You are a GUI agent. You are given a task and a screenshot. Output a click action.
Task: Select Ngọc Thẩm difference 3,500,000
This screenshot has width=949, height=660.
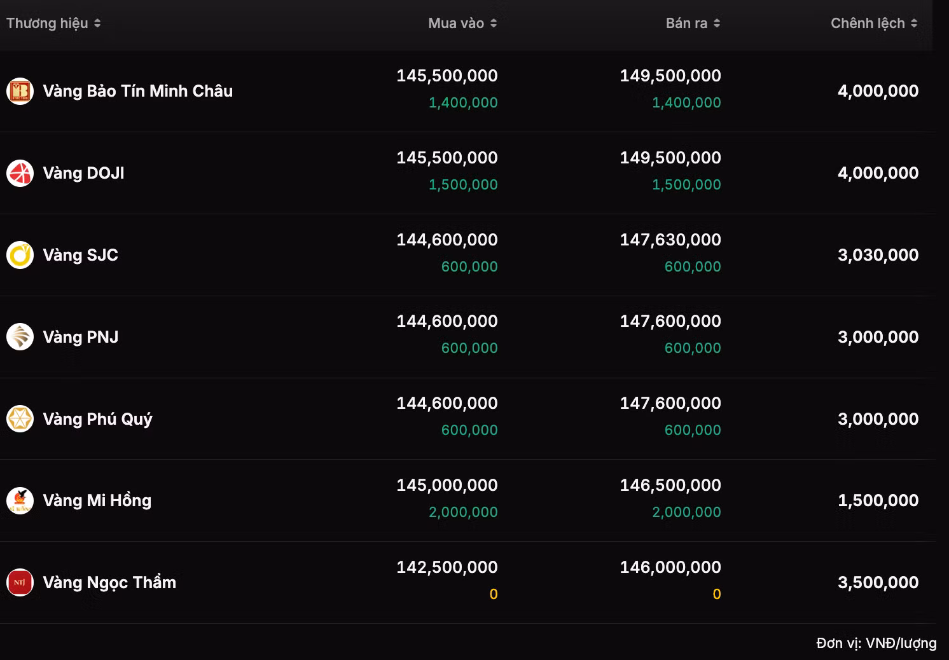(x=878, y=582)
